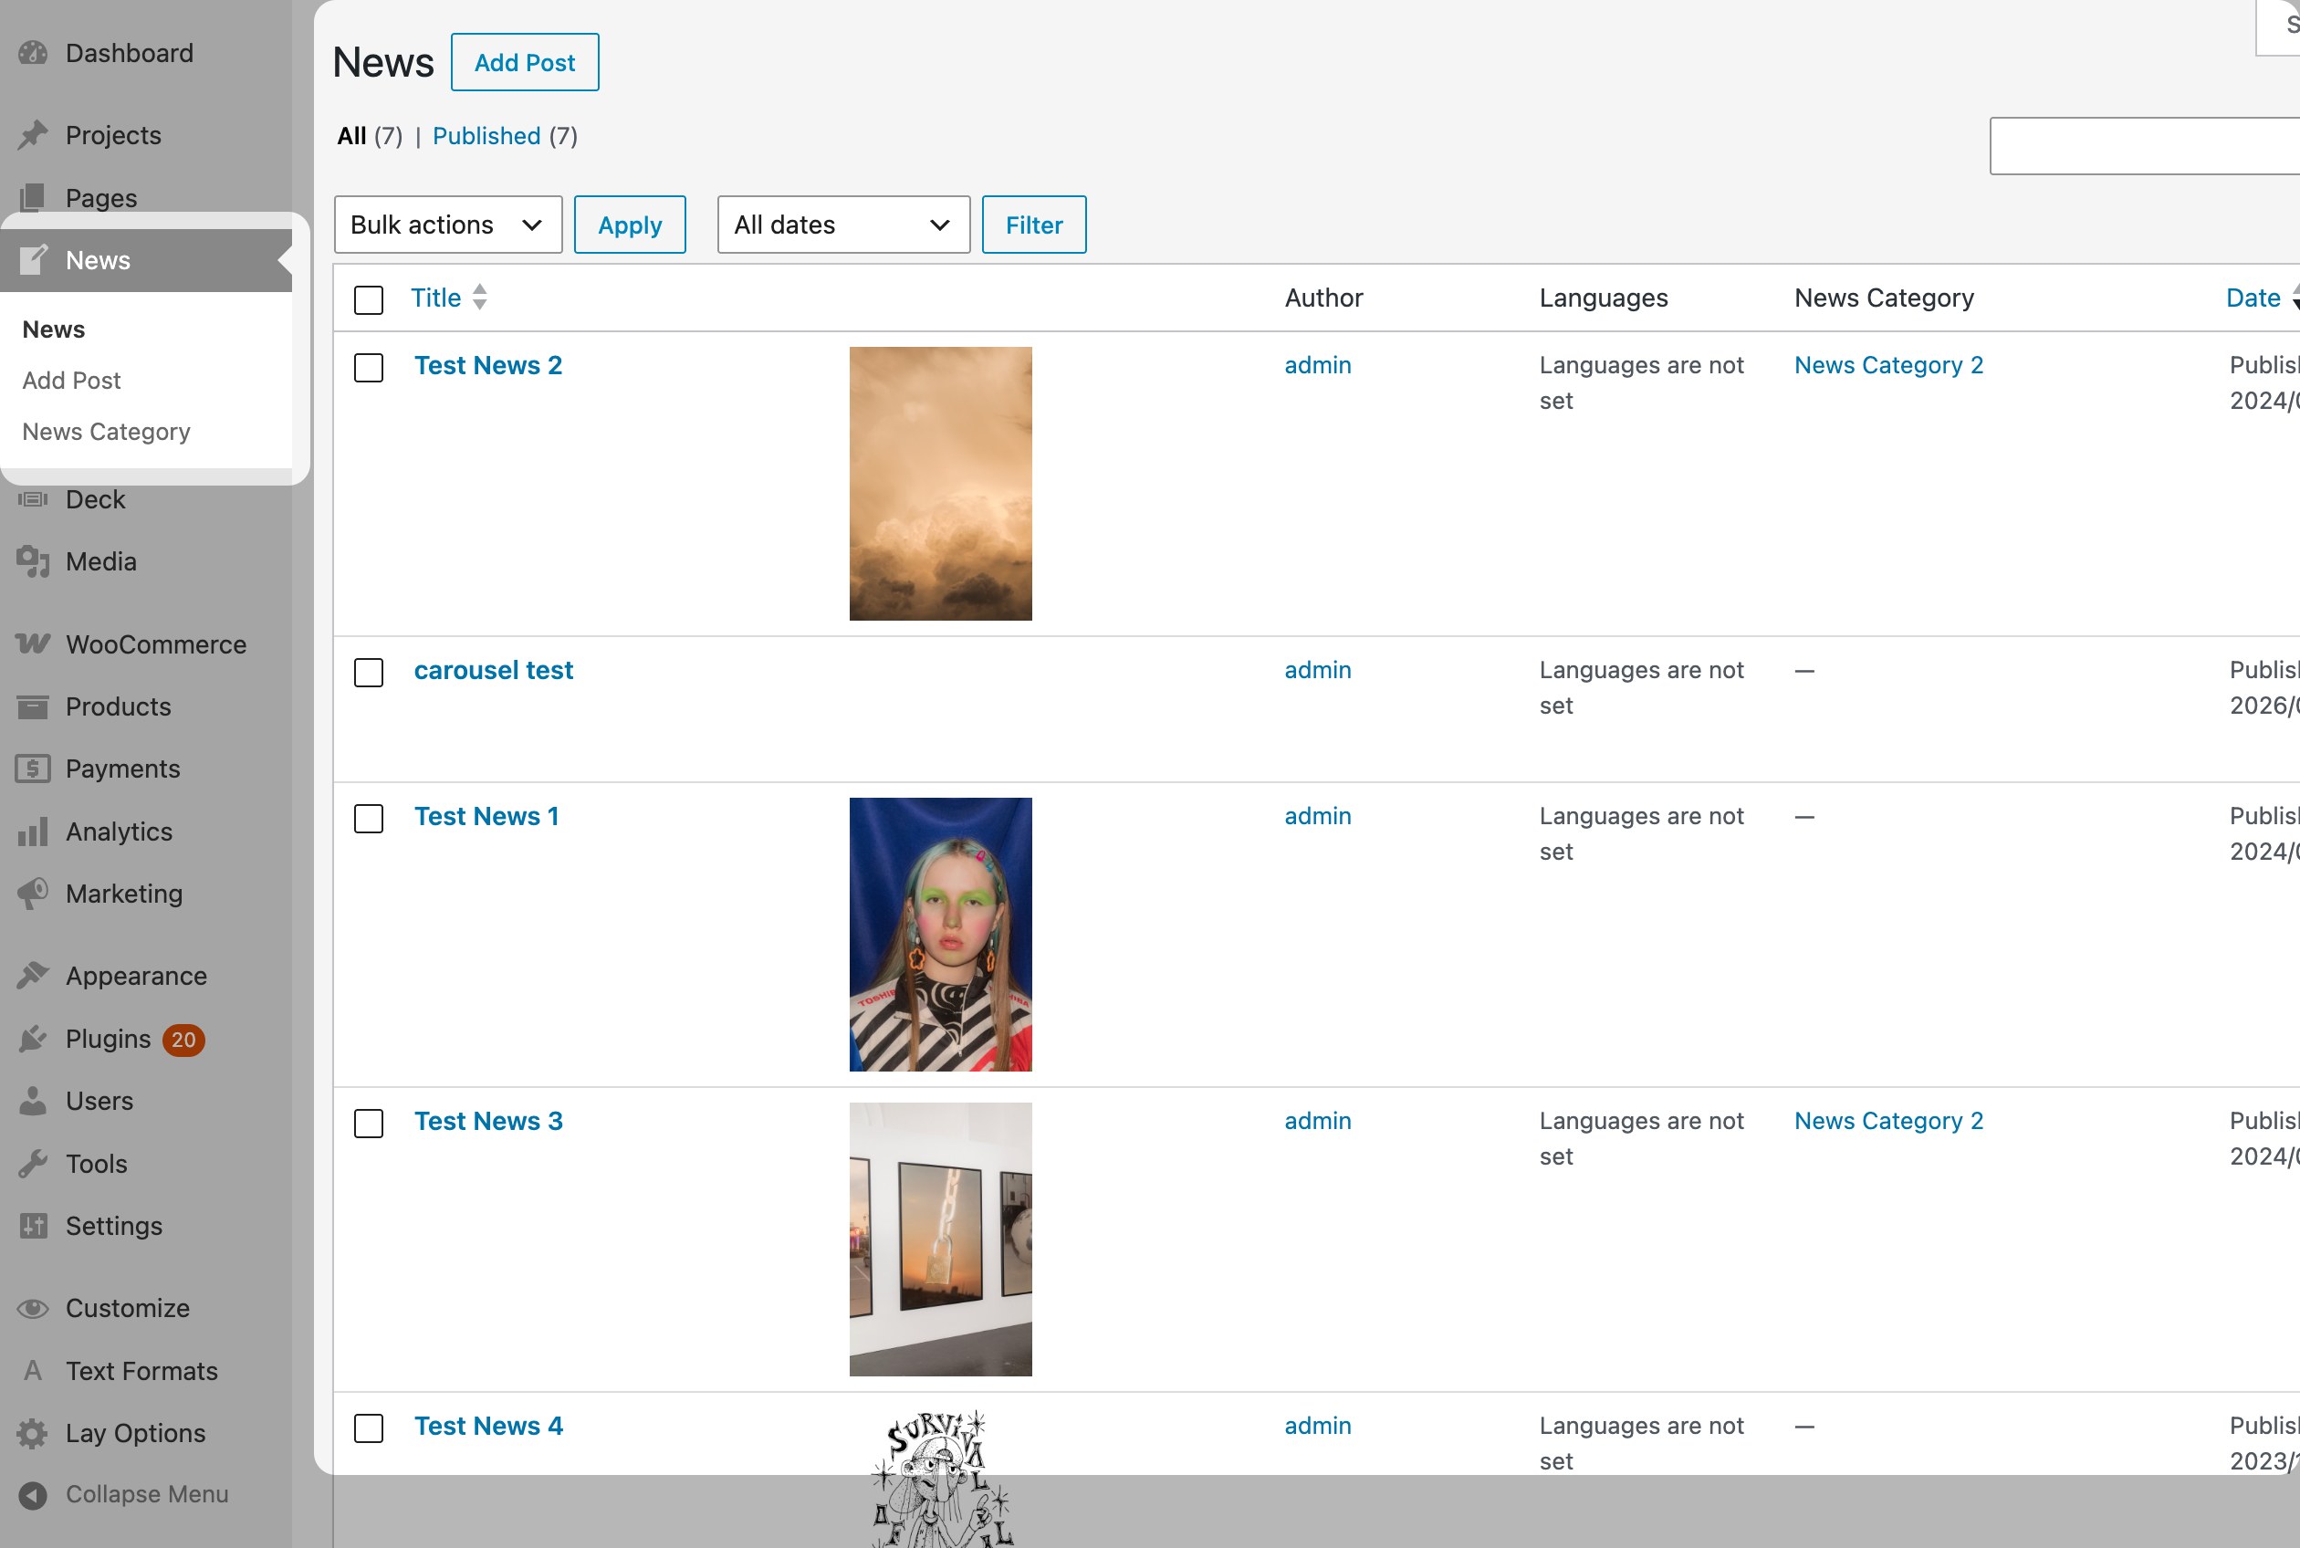
Task: Check the box for Test News 4
Action: point(369,1428)
